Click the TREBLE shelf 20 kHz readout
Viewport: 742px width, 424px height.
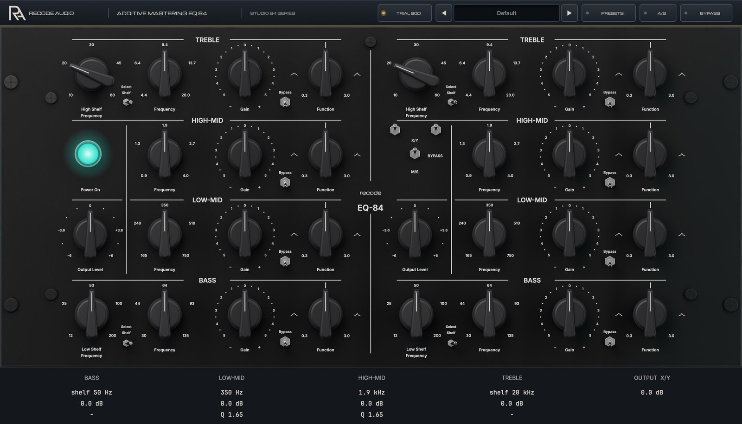[x=512, y=392]
